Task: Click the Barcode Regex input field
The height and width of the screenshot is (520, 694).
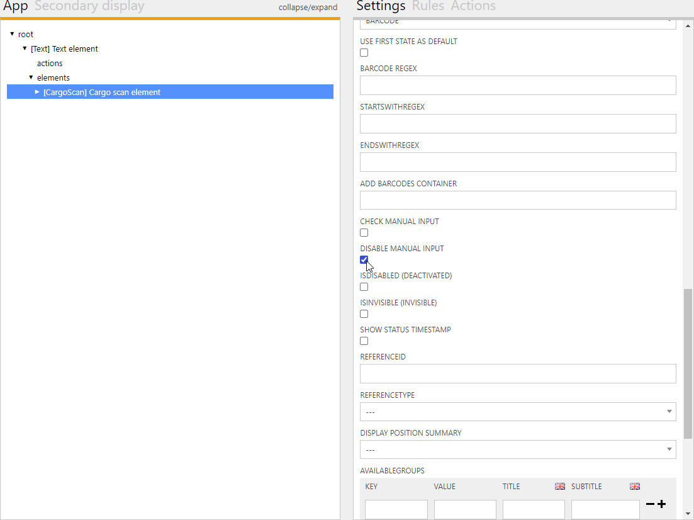Action: coord(517,85)
